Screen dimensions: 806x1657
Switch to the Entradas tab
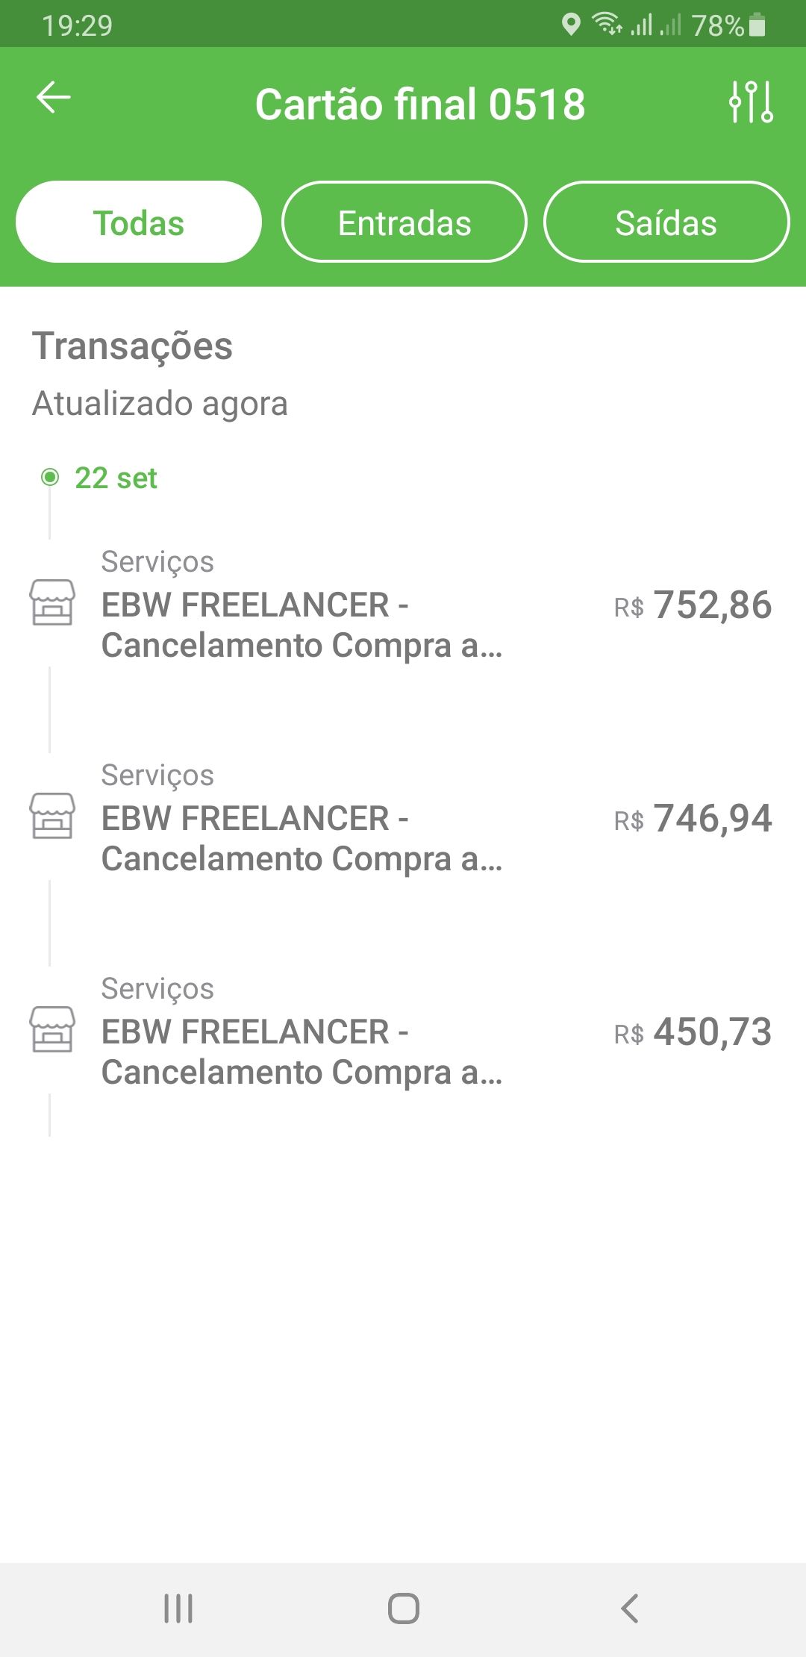coord(404,222)
